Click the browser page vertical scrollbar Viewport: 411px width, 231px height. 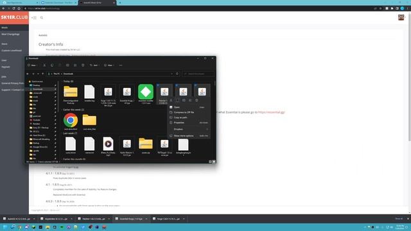coord(410,77)
